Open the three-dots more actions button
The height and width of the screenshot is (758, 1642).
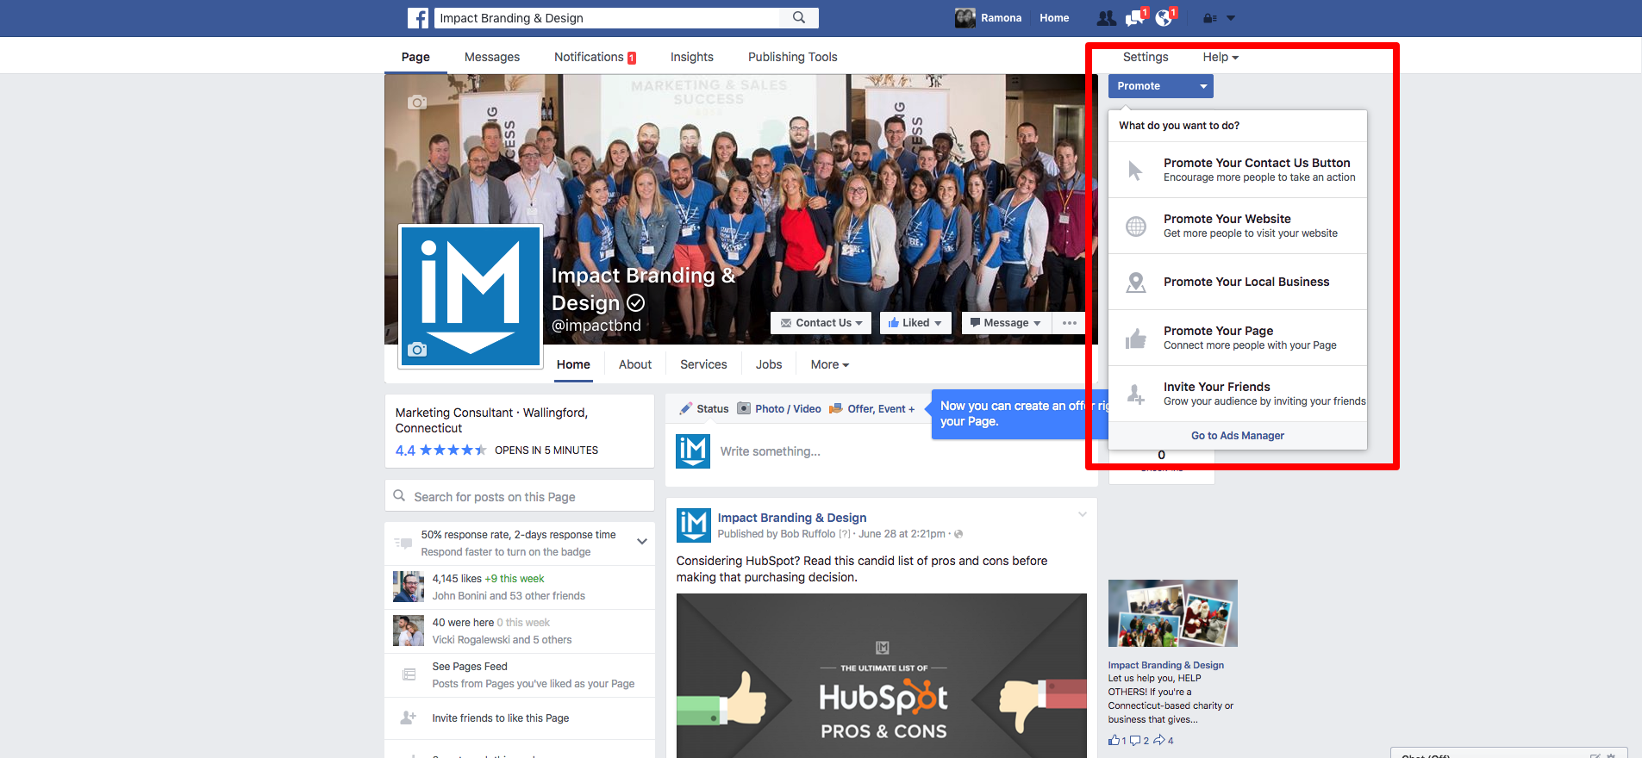click(x=1070, y=323)
